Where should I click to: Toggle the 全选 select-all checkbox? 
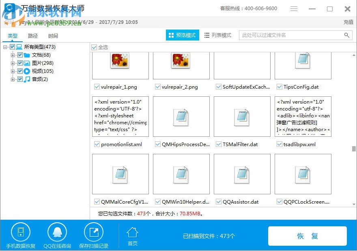(94, 47)
